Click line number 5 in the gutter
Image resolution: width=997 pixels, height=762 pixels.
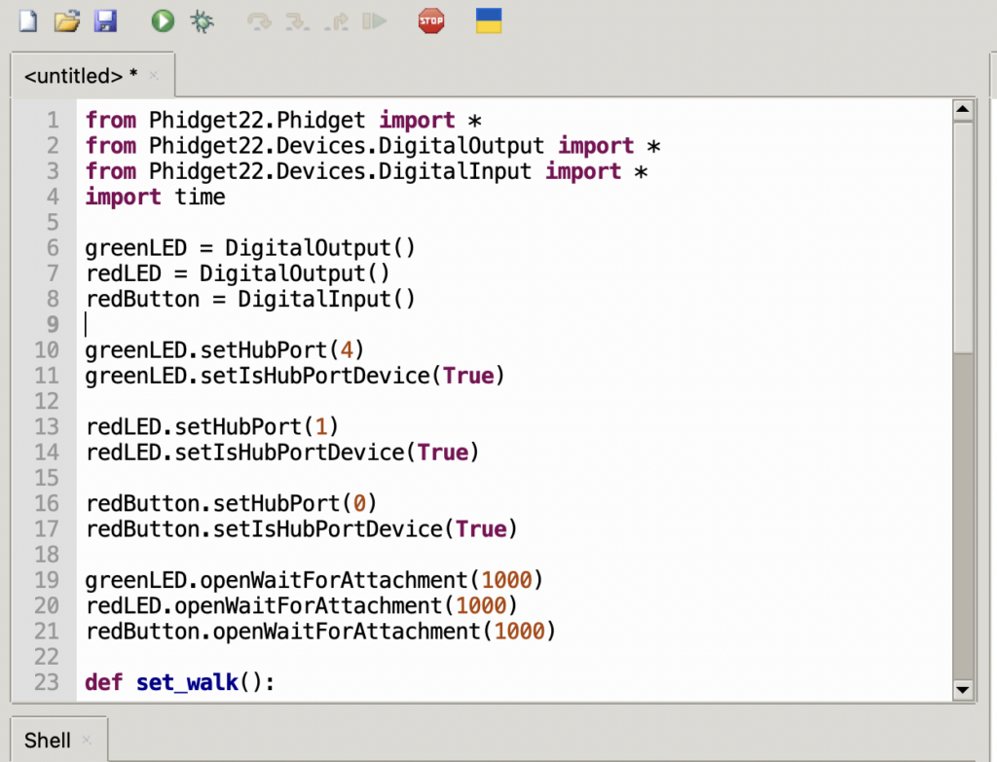coord(53,223)
